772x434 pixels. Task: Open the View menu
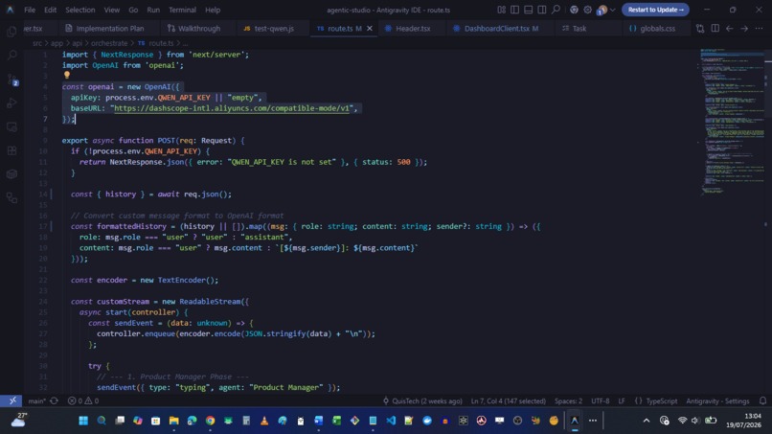[112, 10]
